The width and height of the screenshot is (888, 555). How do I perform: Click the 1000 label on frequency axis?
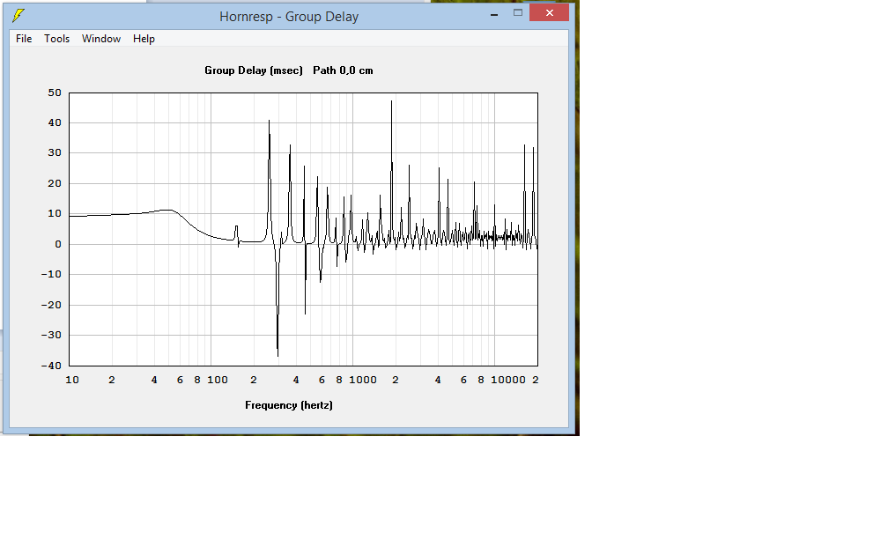(x=362, y=380)
